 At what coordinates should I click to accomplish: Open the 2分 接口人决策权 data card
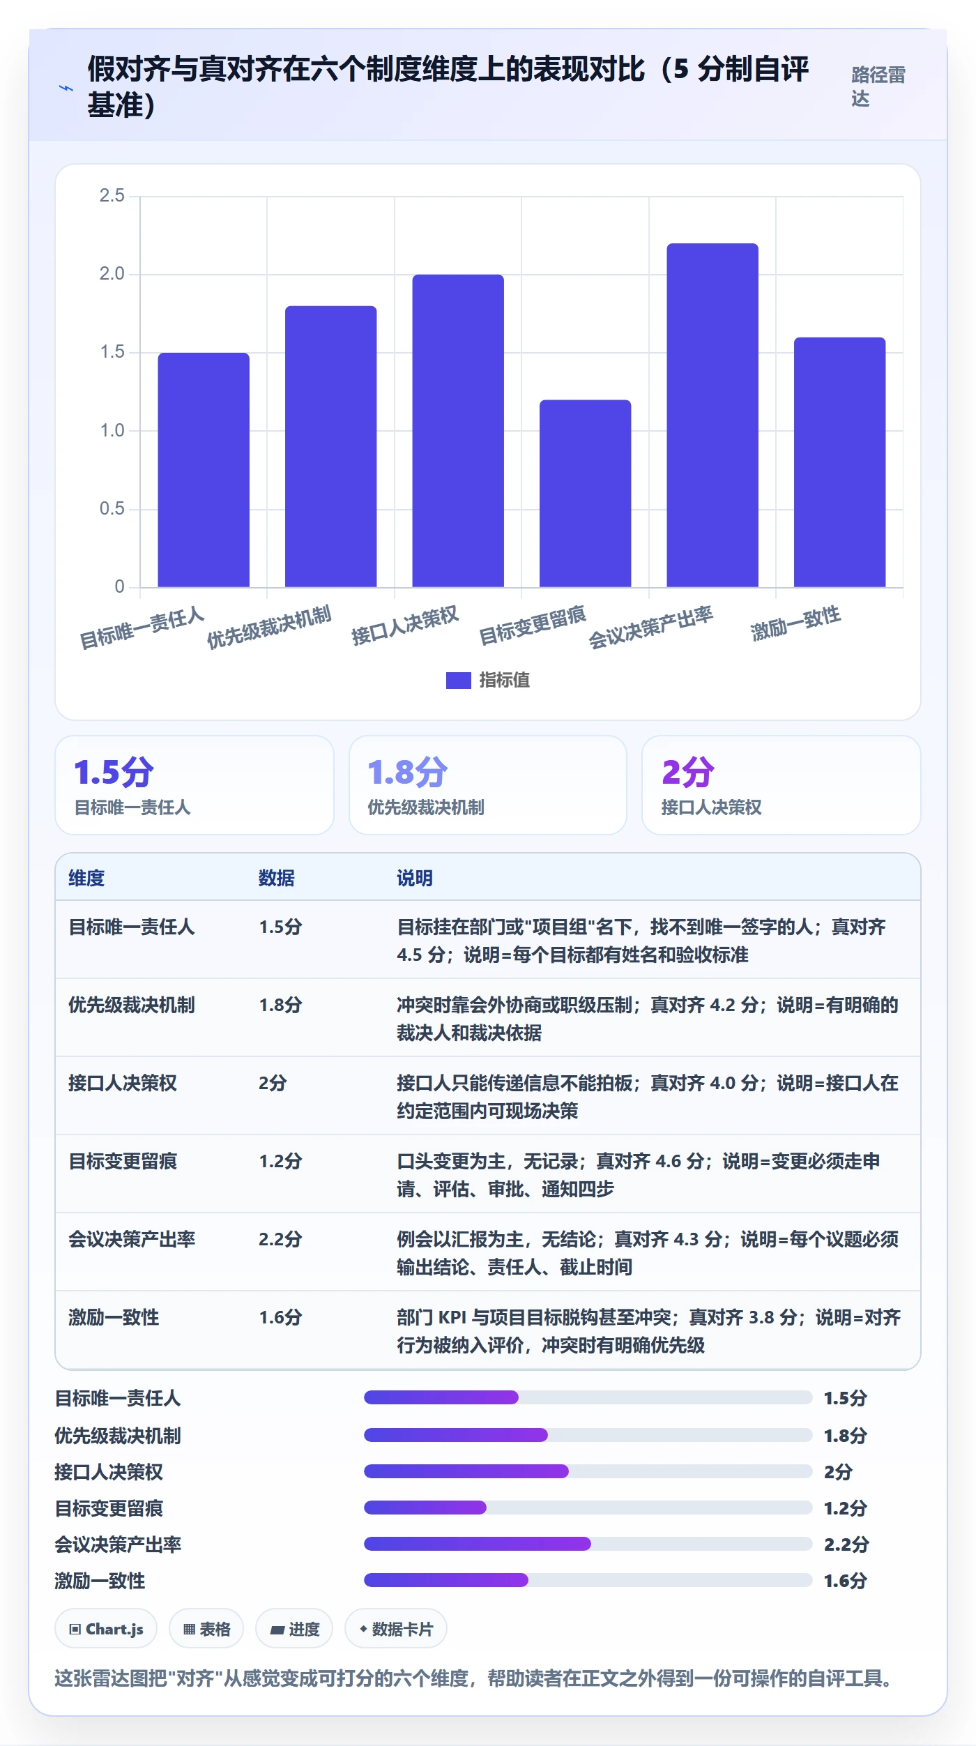click(x=781, y=785)
